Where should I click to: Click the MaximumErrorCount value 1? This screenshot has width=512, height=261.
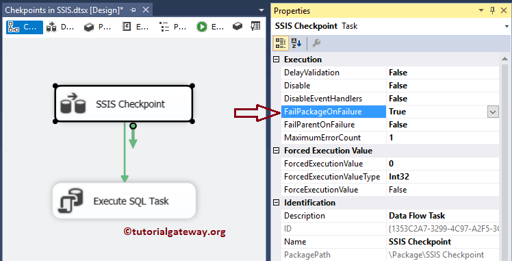pyautogui.click(x=391, y=138)
